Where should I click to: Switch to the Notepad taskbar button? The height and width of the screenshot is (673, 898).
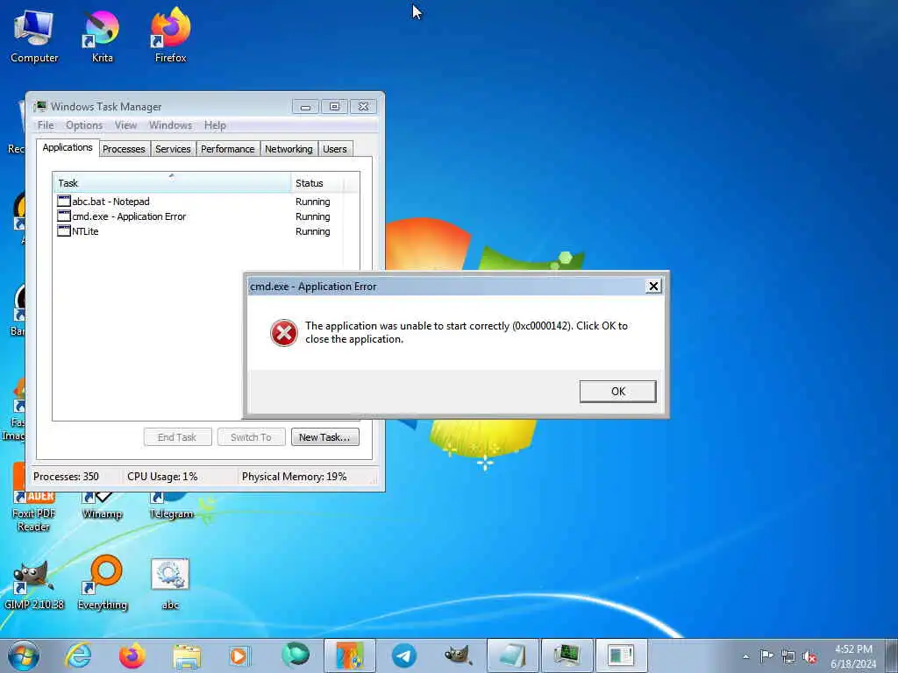point(512,655)
